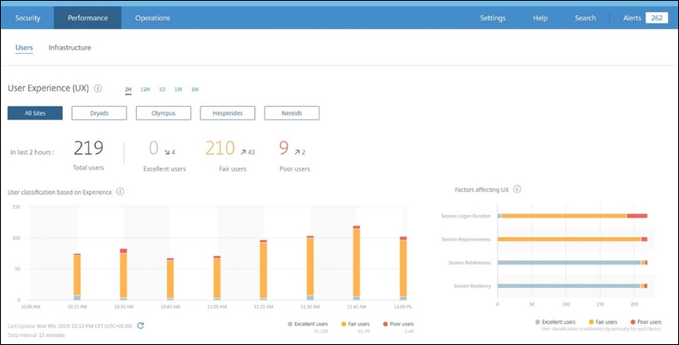Open Settings in the top bar
Screen dimensions: 679x345
pos(492,18)
